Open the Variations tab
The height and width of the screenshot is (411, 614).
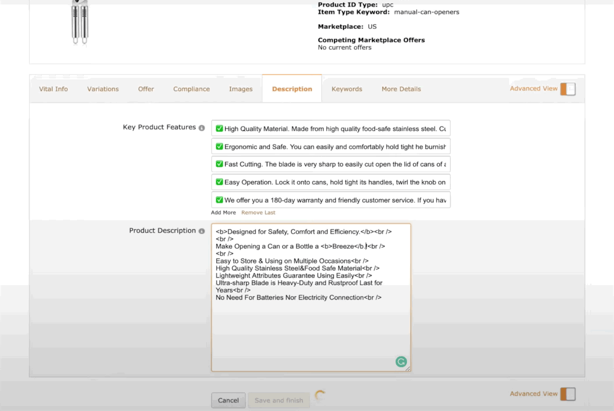tap(103, 89)
